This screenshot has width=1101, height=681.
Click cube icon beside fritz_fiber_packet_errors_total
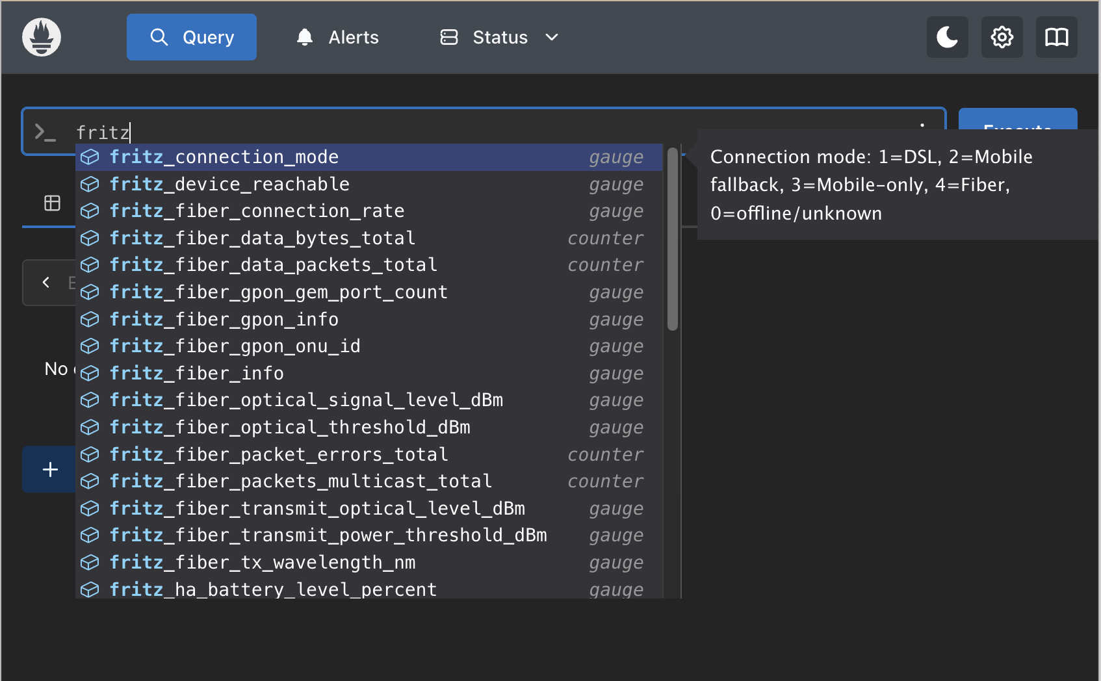90,455
